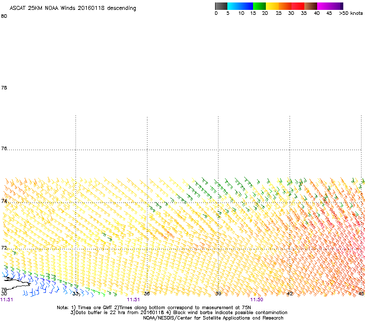This screenshot has width=365, height=321.
Task: Click the longitude label '30' at bottom left
Action: click(4, 294)
